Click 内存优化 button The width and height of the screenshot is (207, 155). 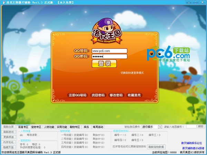(x=9, y=142)
